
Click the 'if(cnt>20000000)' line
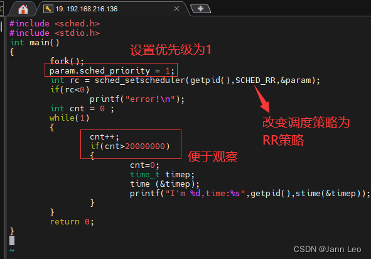pos(130,146)
